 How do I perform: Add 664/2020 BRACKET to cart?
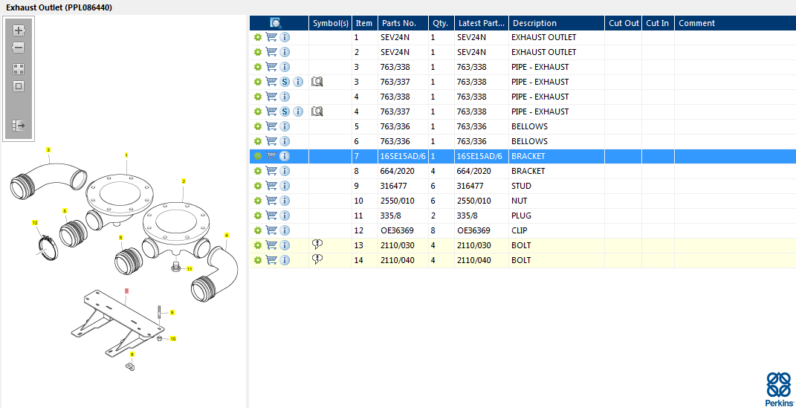click(271, 171)
